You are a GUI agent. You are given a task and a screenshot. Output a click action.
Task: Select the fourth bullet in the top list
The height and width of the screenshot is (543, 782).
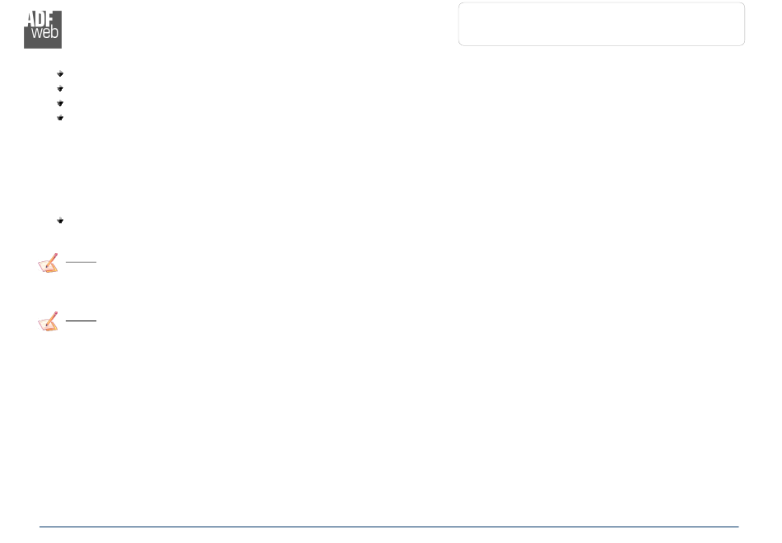pyautogui.click(x=60, y=118)
